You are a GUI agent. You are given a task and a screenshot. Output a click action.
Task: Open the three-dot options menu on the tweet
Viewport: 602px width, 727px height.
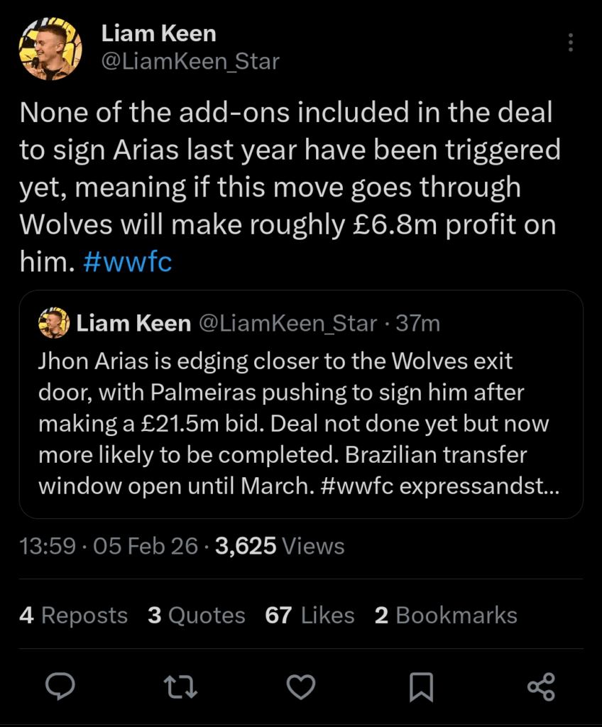571,43
